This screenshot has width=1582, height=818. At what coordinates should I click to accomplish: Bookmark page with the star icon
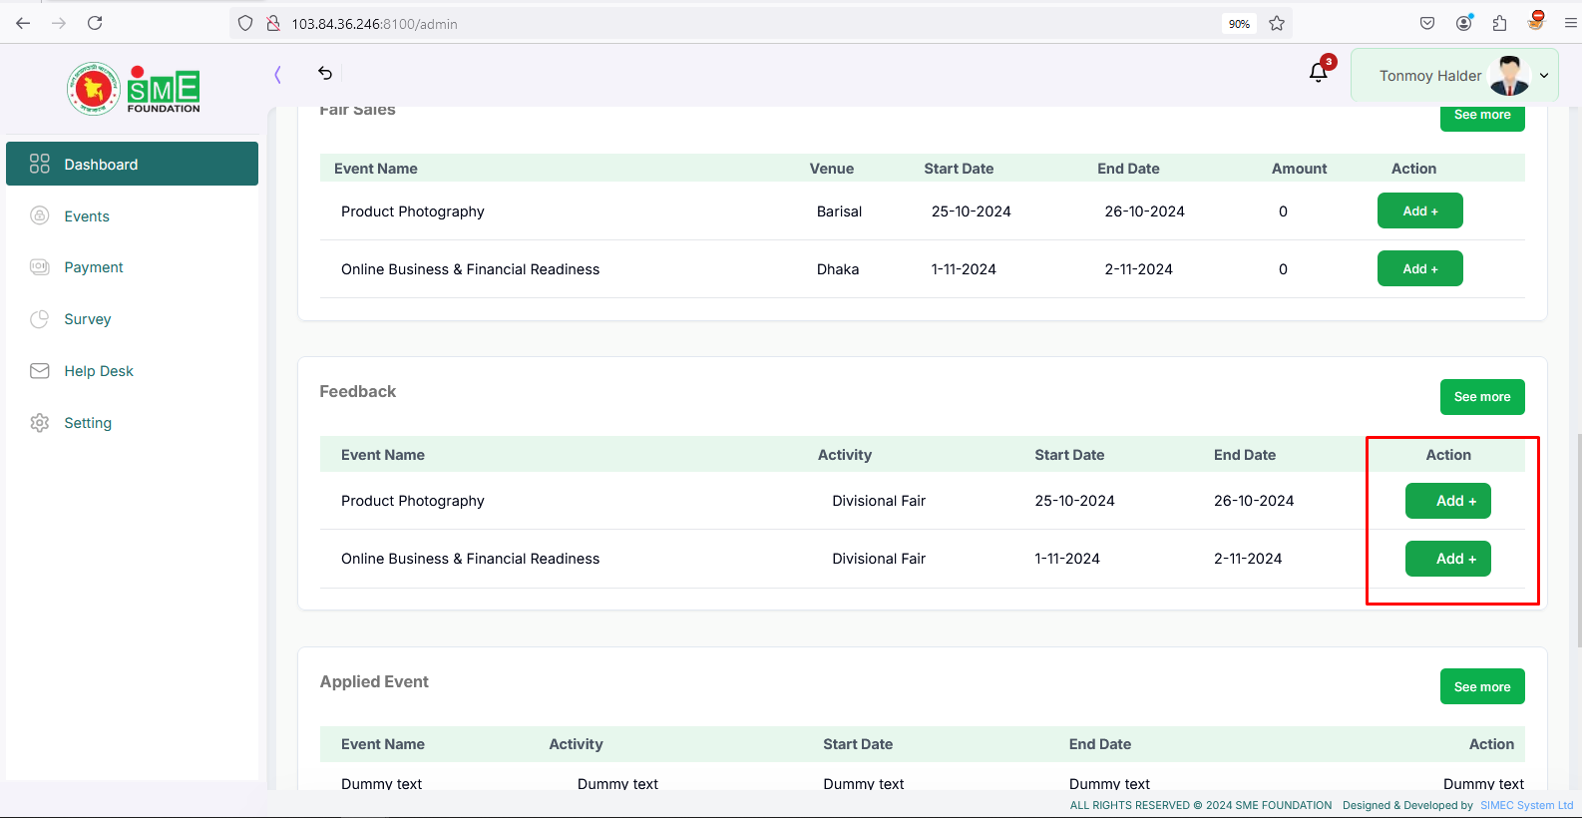pyautogui.click(x=1277, y=23)
